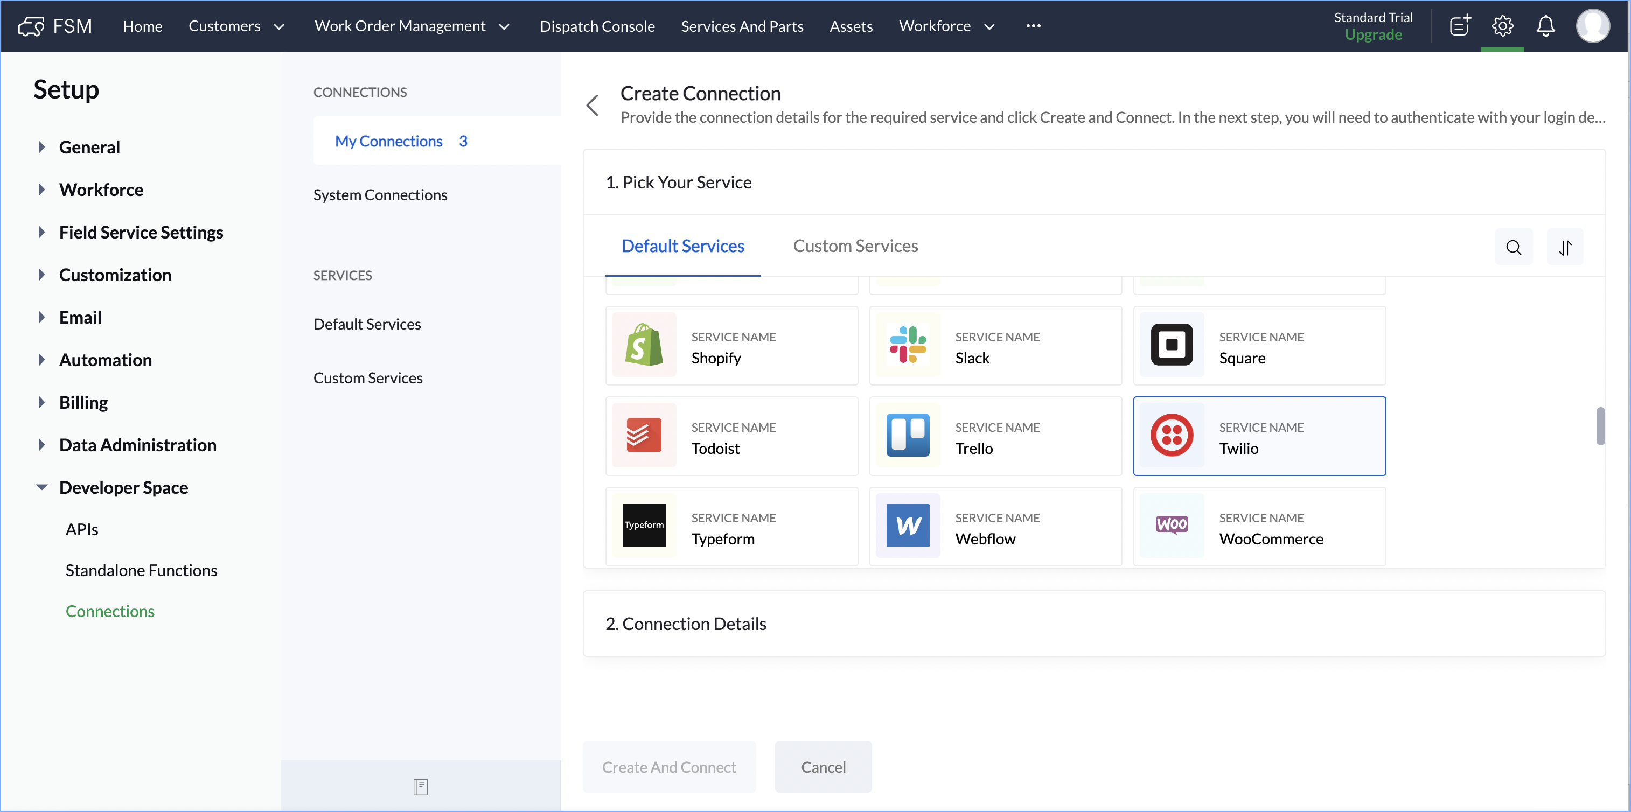The width and height of the screenshot is (1631, 812).
Task: Go back using the left arrow icon
Action: [593, 105]
